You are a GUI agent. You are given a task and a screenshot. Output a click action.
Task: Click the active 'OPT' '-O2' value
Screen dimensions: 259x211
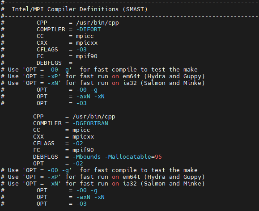tap(78, 164)
